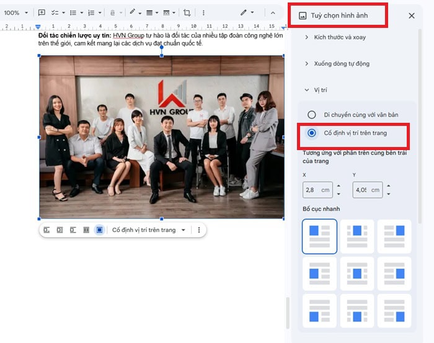The width and height of the screenshot is (434, 343).
Task: Select the middle-center quick layout thumbnail
Action: (357, 274)
